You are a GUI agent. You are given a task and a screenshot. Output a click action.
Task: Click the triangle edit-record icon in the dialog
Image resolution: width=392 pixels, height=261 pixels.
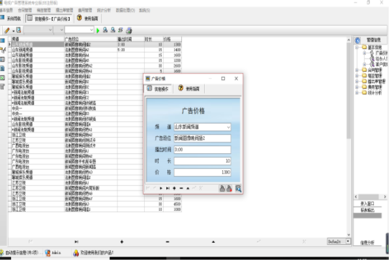tap(188, 189)
